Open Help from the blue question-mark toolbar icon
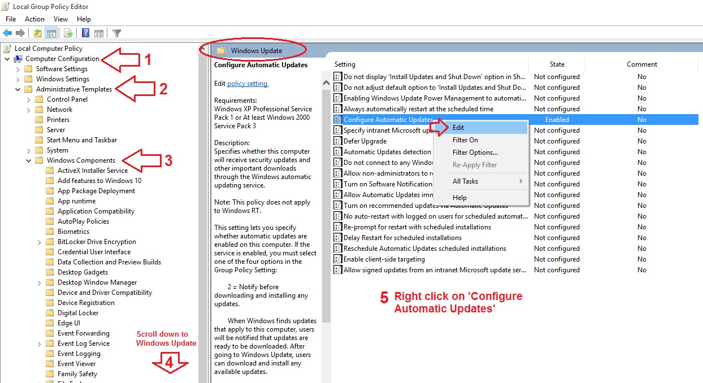The width and height of the screenshot is (703, 383). pos(86,33)
